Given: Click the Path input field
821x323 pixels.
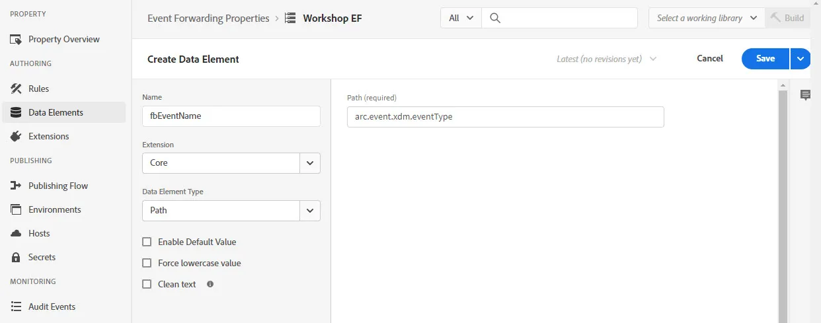Looking at the screenshot, I should click(x=505, y=117).
